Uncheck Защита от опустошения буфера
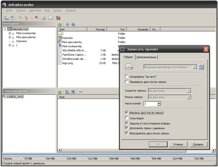The width and height of the screenshot is (218, 167). [x=127, y=123]
